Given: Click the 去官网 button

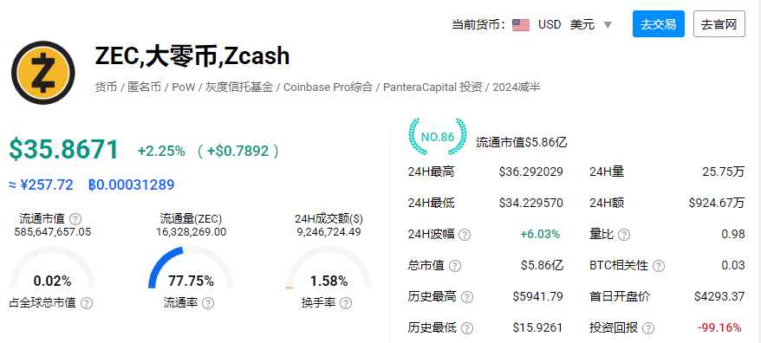Looking at the screenshot, I should coord(719,23).
